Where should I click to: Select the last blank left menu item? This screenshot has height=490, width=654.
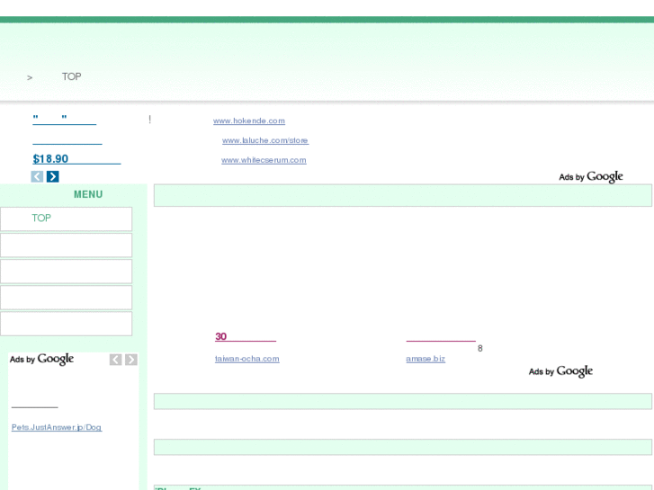point(66,324)
